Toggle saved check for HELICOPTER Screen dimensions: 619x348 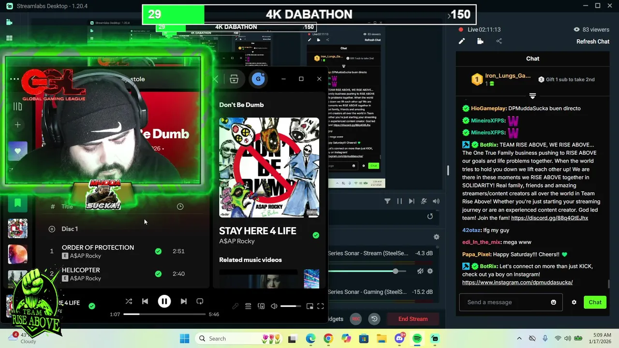tap(158, 274)
